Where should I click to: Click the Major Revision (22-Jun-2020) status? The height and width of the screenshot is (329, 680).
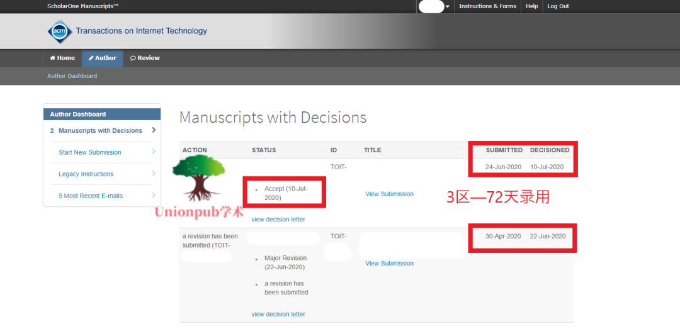[285, 262]
